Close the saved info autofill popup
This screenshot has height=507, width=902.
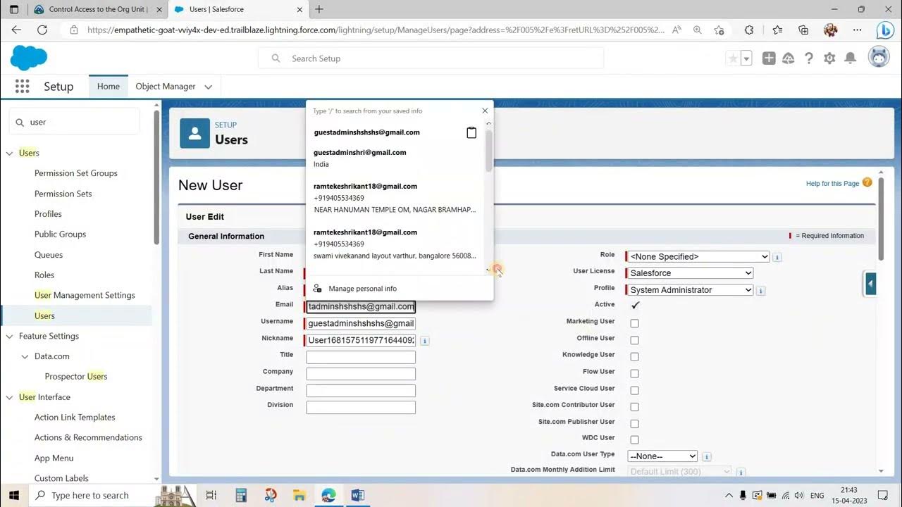pos(485,111)
